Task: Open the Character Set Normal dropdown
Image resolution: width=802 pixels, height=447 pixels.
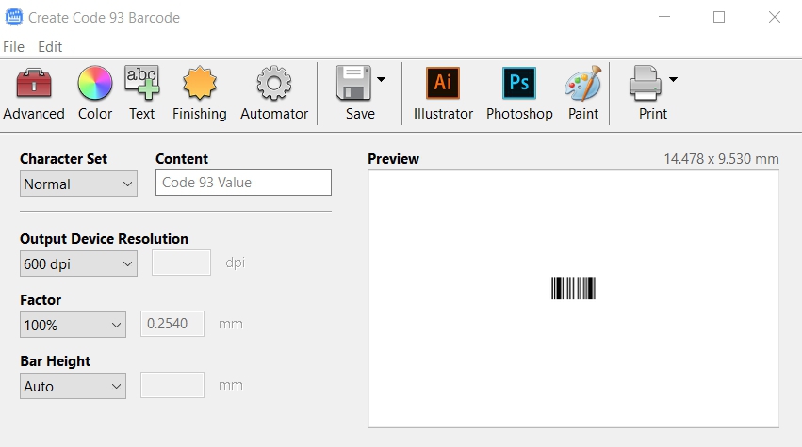Action: [x=78, y=184]
